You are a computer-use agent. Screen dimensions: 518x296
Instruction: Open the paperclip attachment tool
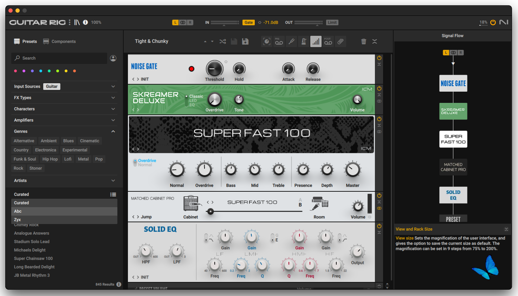[341, 41]
